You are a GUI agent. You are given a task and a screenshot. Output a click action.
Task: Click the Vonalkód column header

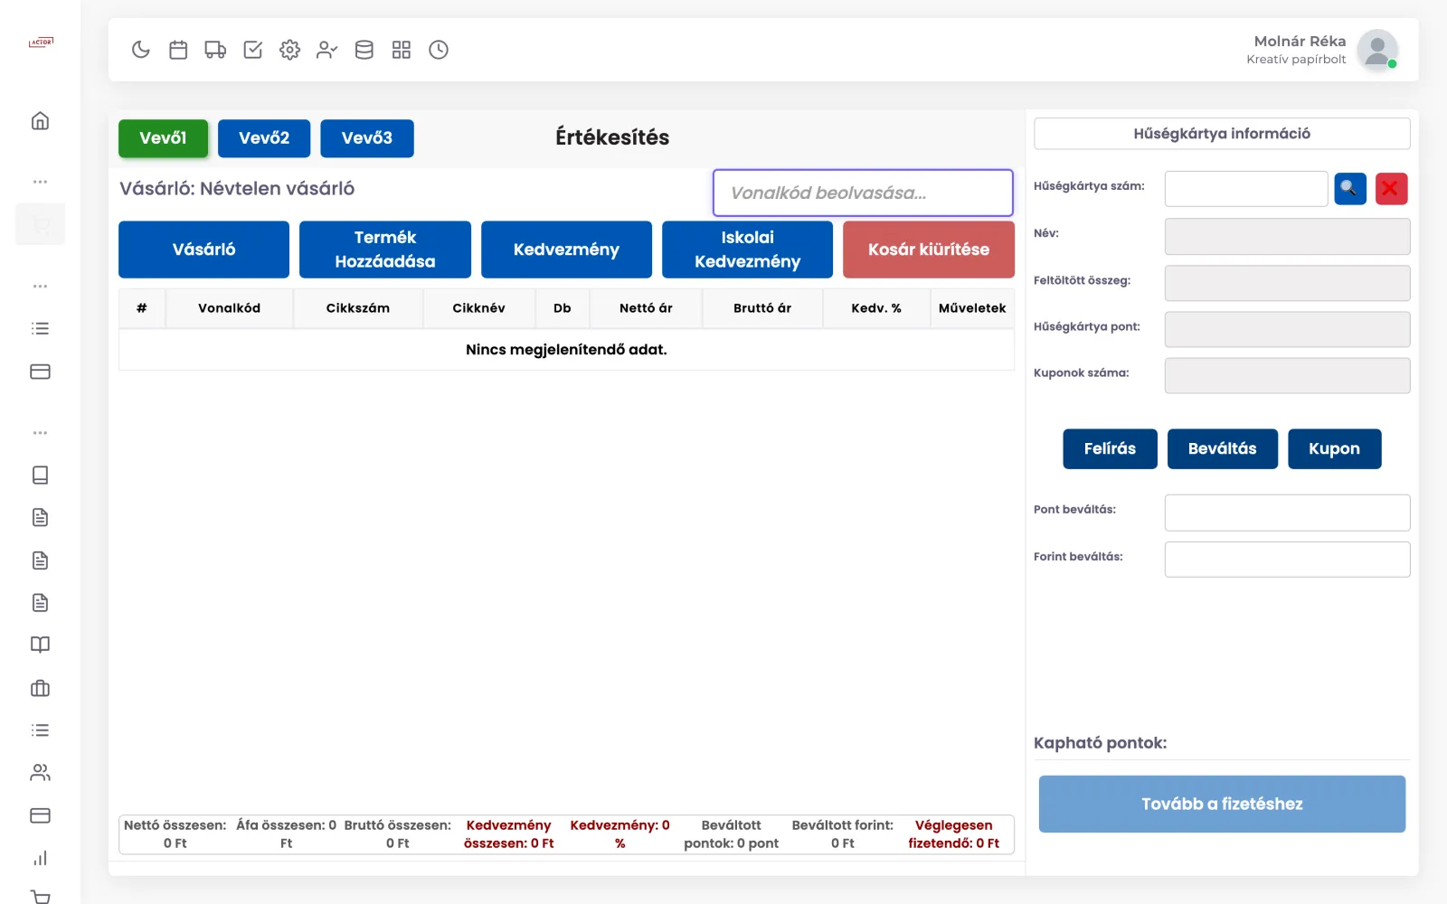point(229,308)
